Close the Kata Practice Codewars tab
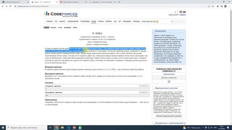 (x=86, y=2)
